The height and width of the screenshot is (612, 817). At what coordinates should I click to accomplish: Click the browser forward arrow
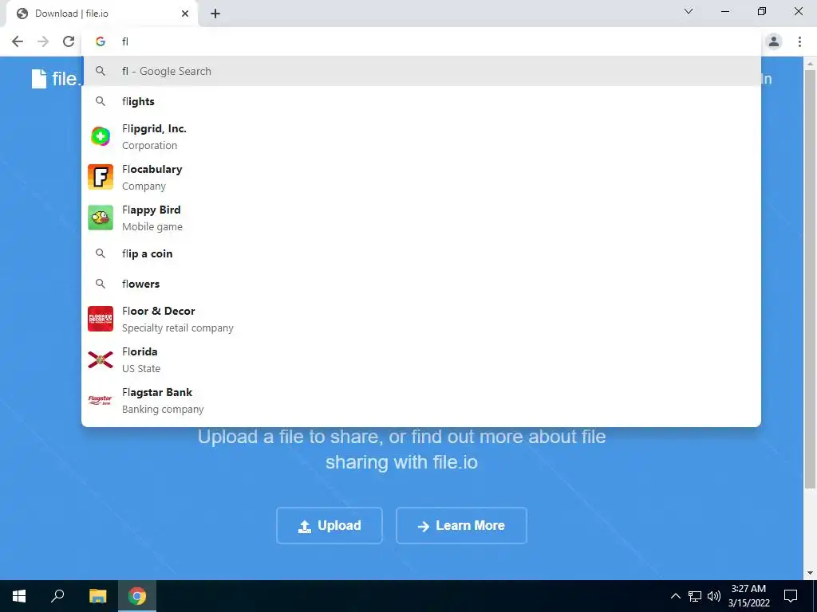(x=43, y=41)
